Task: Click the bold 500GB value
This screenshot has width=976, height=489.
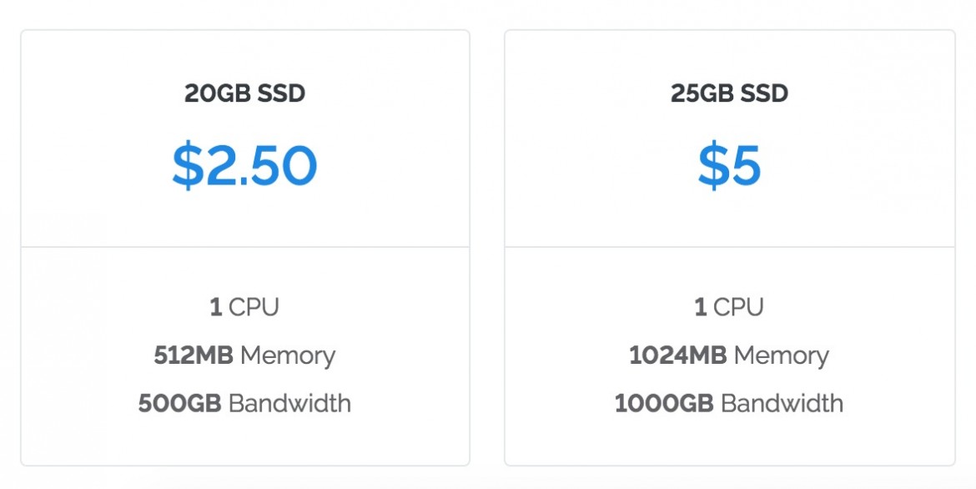Action: click(x=180, y=403)
